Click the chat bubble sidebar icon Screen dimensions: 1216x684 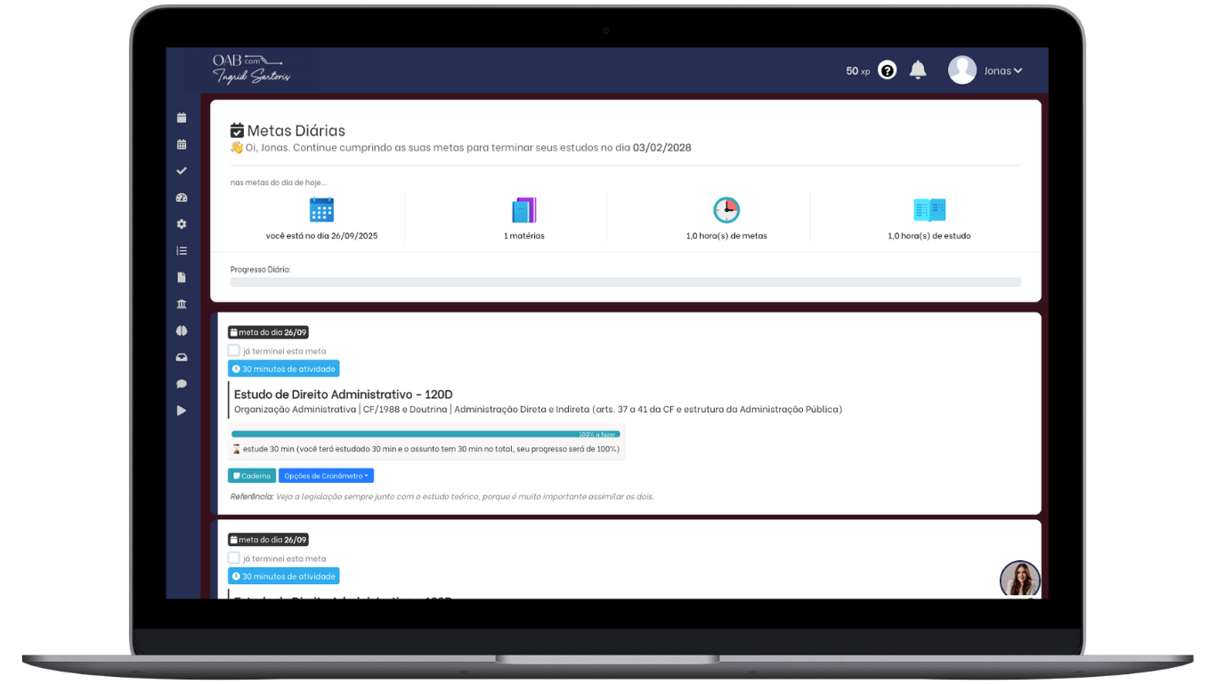tap(182, 384)
